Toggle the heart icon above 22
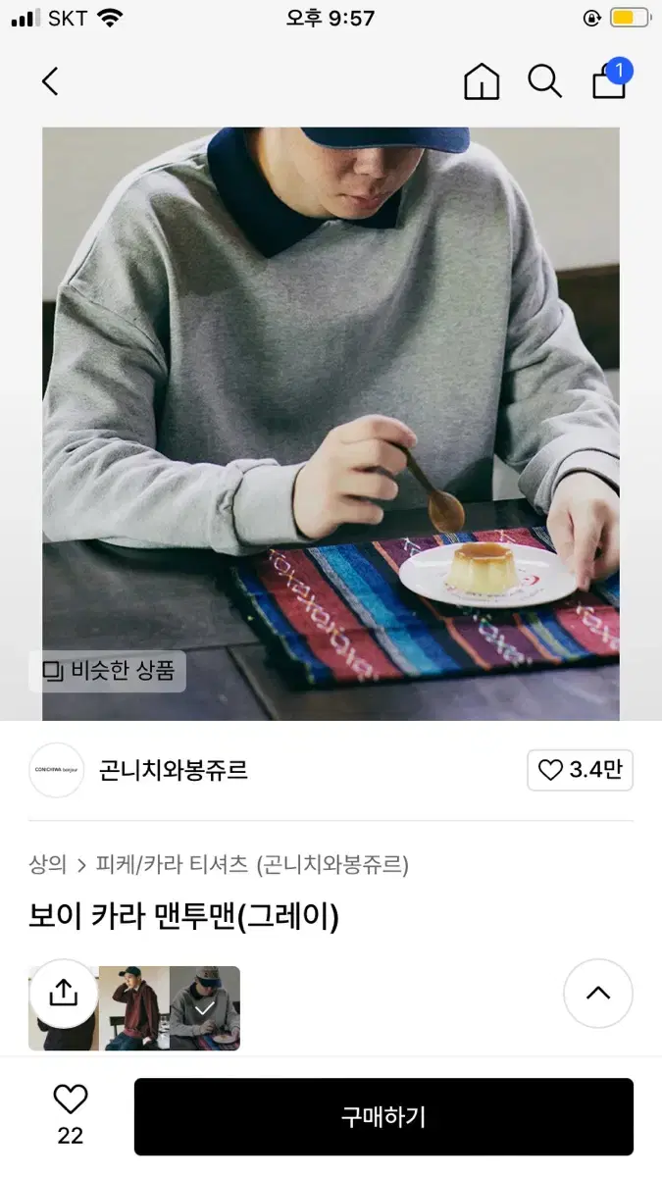 [x=71, y=1100]
